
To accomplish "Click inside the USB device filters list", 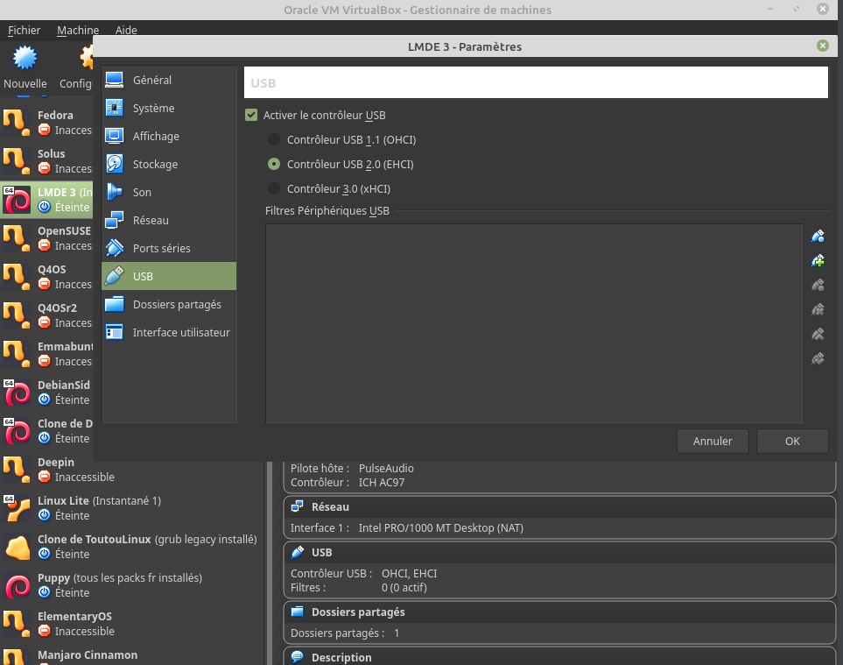I will [534, 323].
